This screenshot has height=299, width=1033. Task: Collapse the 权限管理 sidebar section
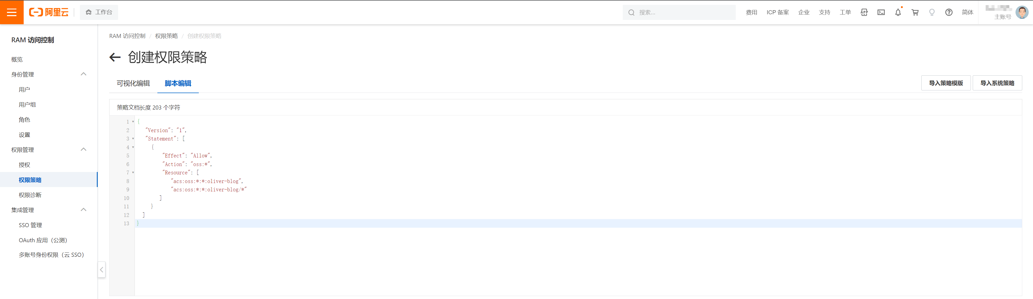83,150
